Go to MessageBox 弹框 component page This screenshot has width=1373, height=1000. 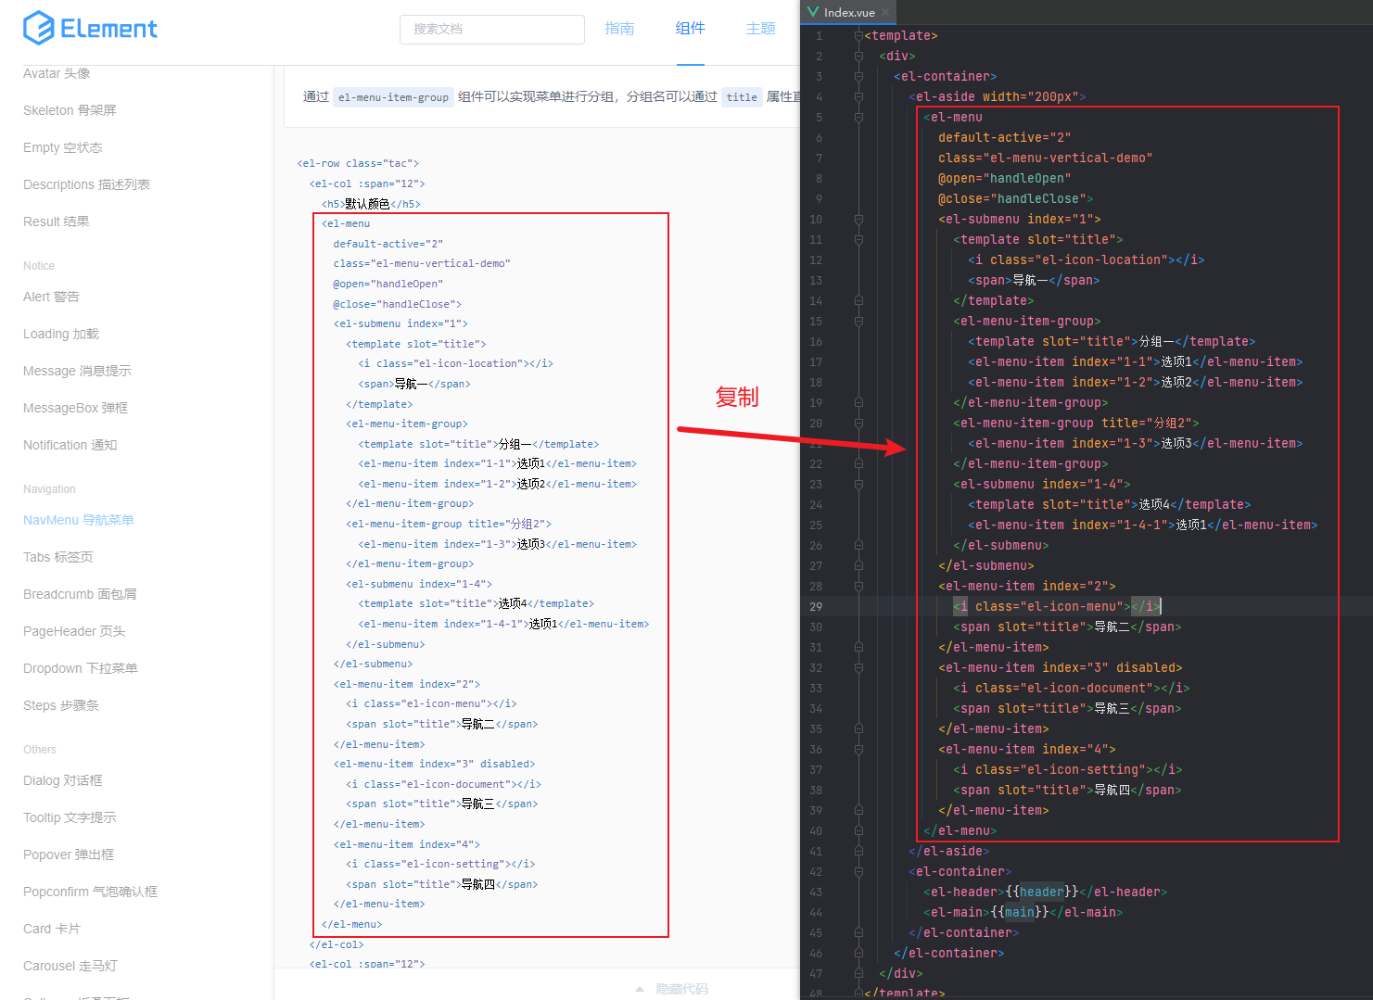pyautogui.click(x=76, y=408)
